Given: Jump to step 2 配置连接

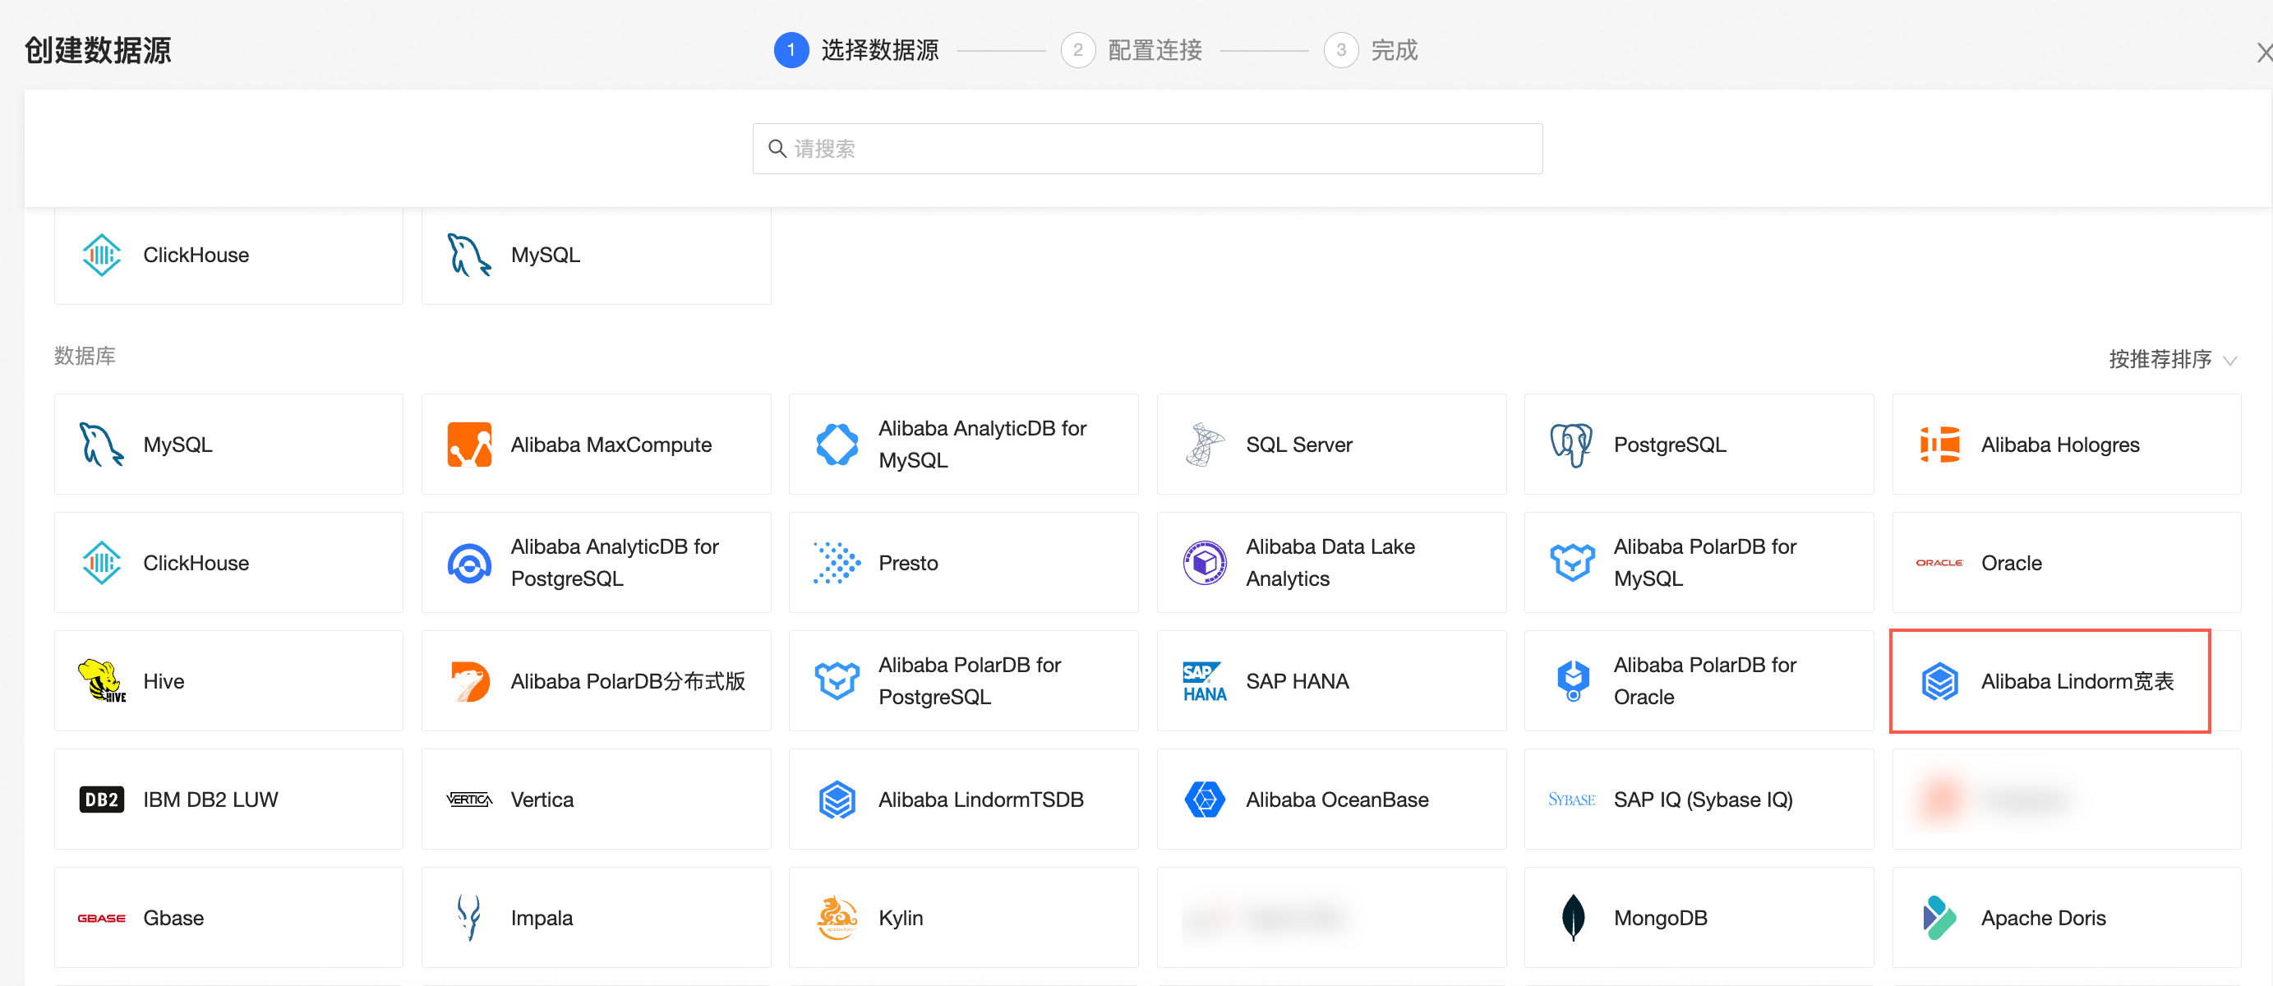Looking at the screenshot, I should [x=1132, y=50].
